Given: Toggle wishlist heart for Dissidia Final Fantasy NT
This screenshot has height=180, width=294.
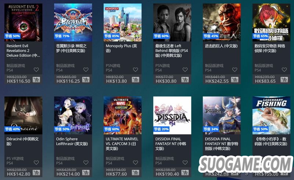Looking at the screenshot, I should coord(185,163).
